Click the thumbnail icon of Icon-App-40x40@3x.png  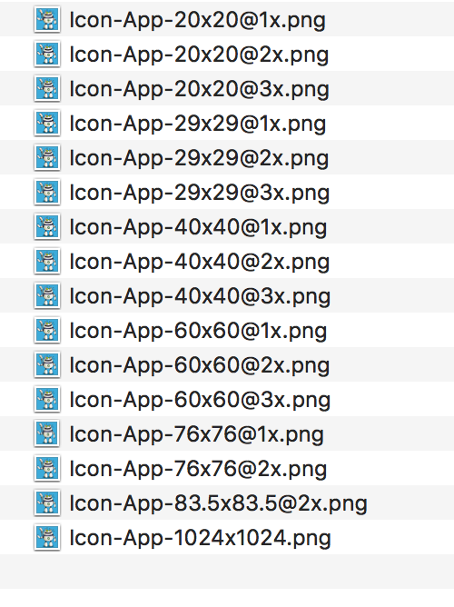click(x=47, y=295)
